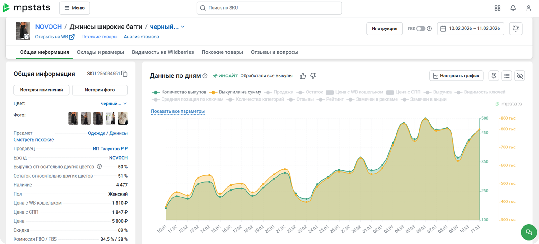This screenshot has height=244, width=539.
Task: Click the product alert bell button
Action: pyautogui.click(x=516, y=29)
